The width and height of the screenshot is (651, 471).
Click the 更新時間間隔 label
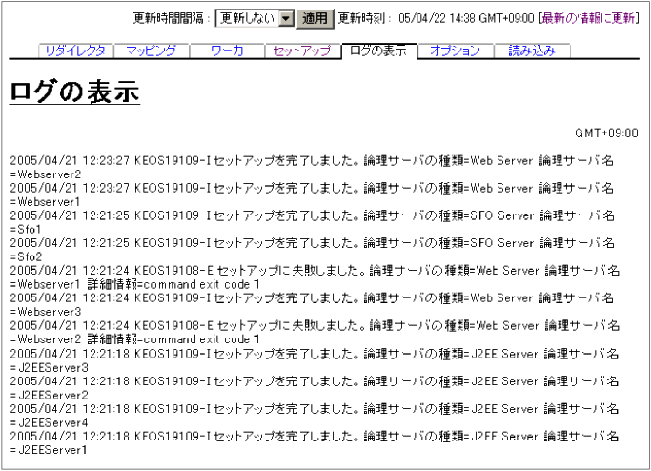click(171, 18)
